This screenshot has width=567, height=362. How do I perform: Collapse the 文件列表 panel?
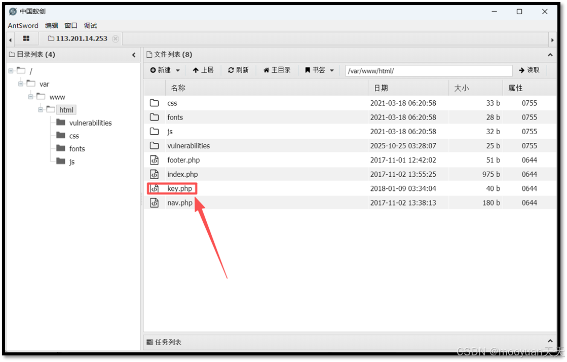pos(550,55)
